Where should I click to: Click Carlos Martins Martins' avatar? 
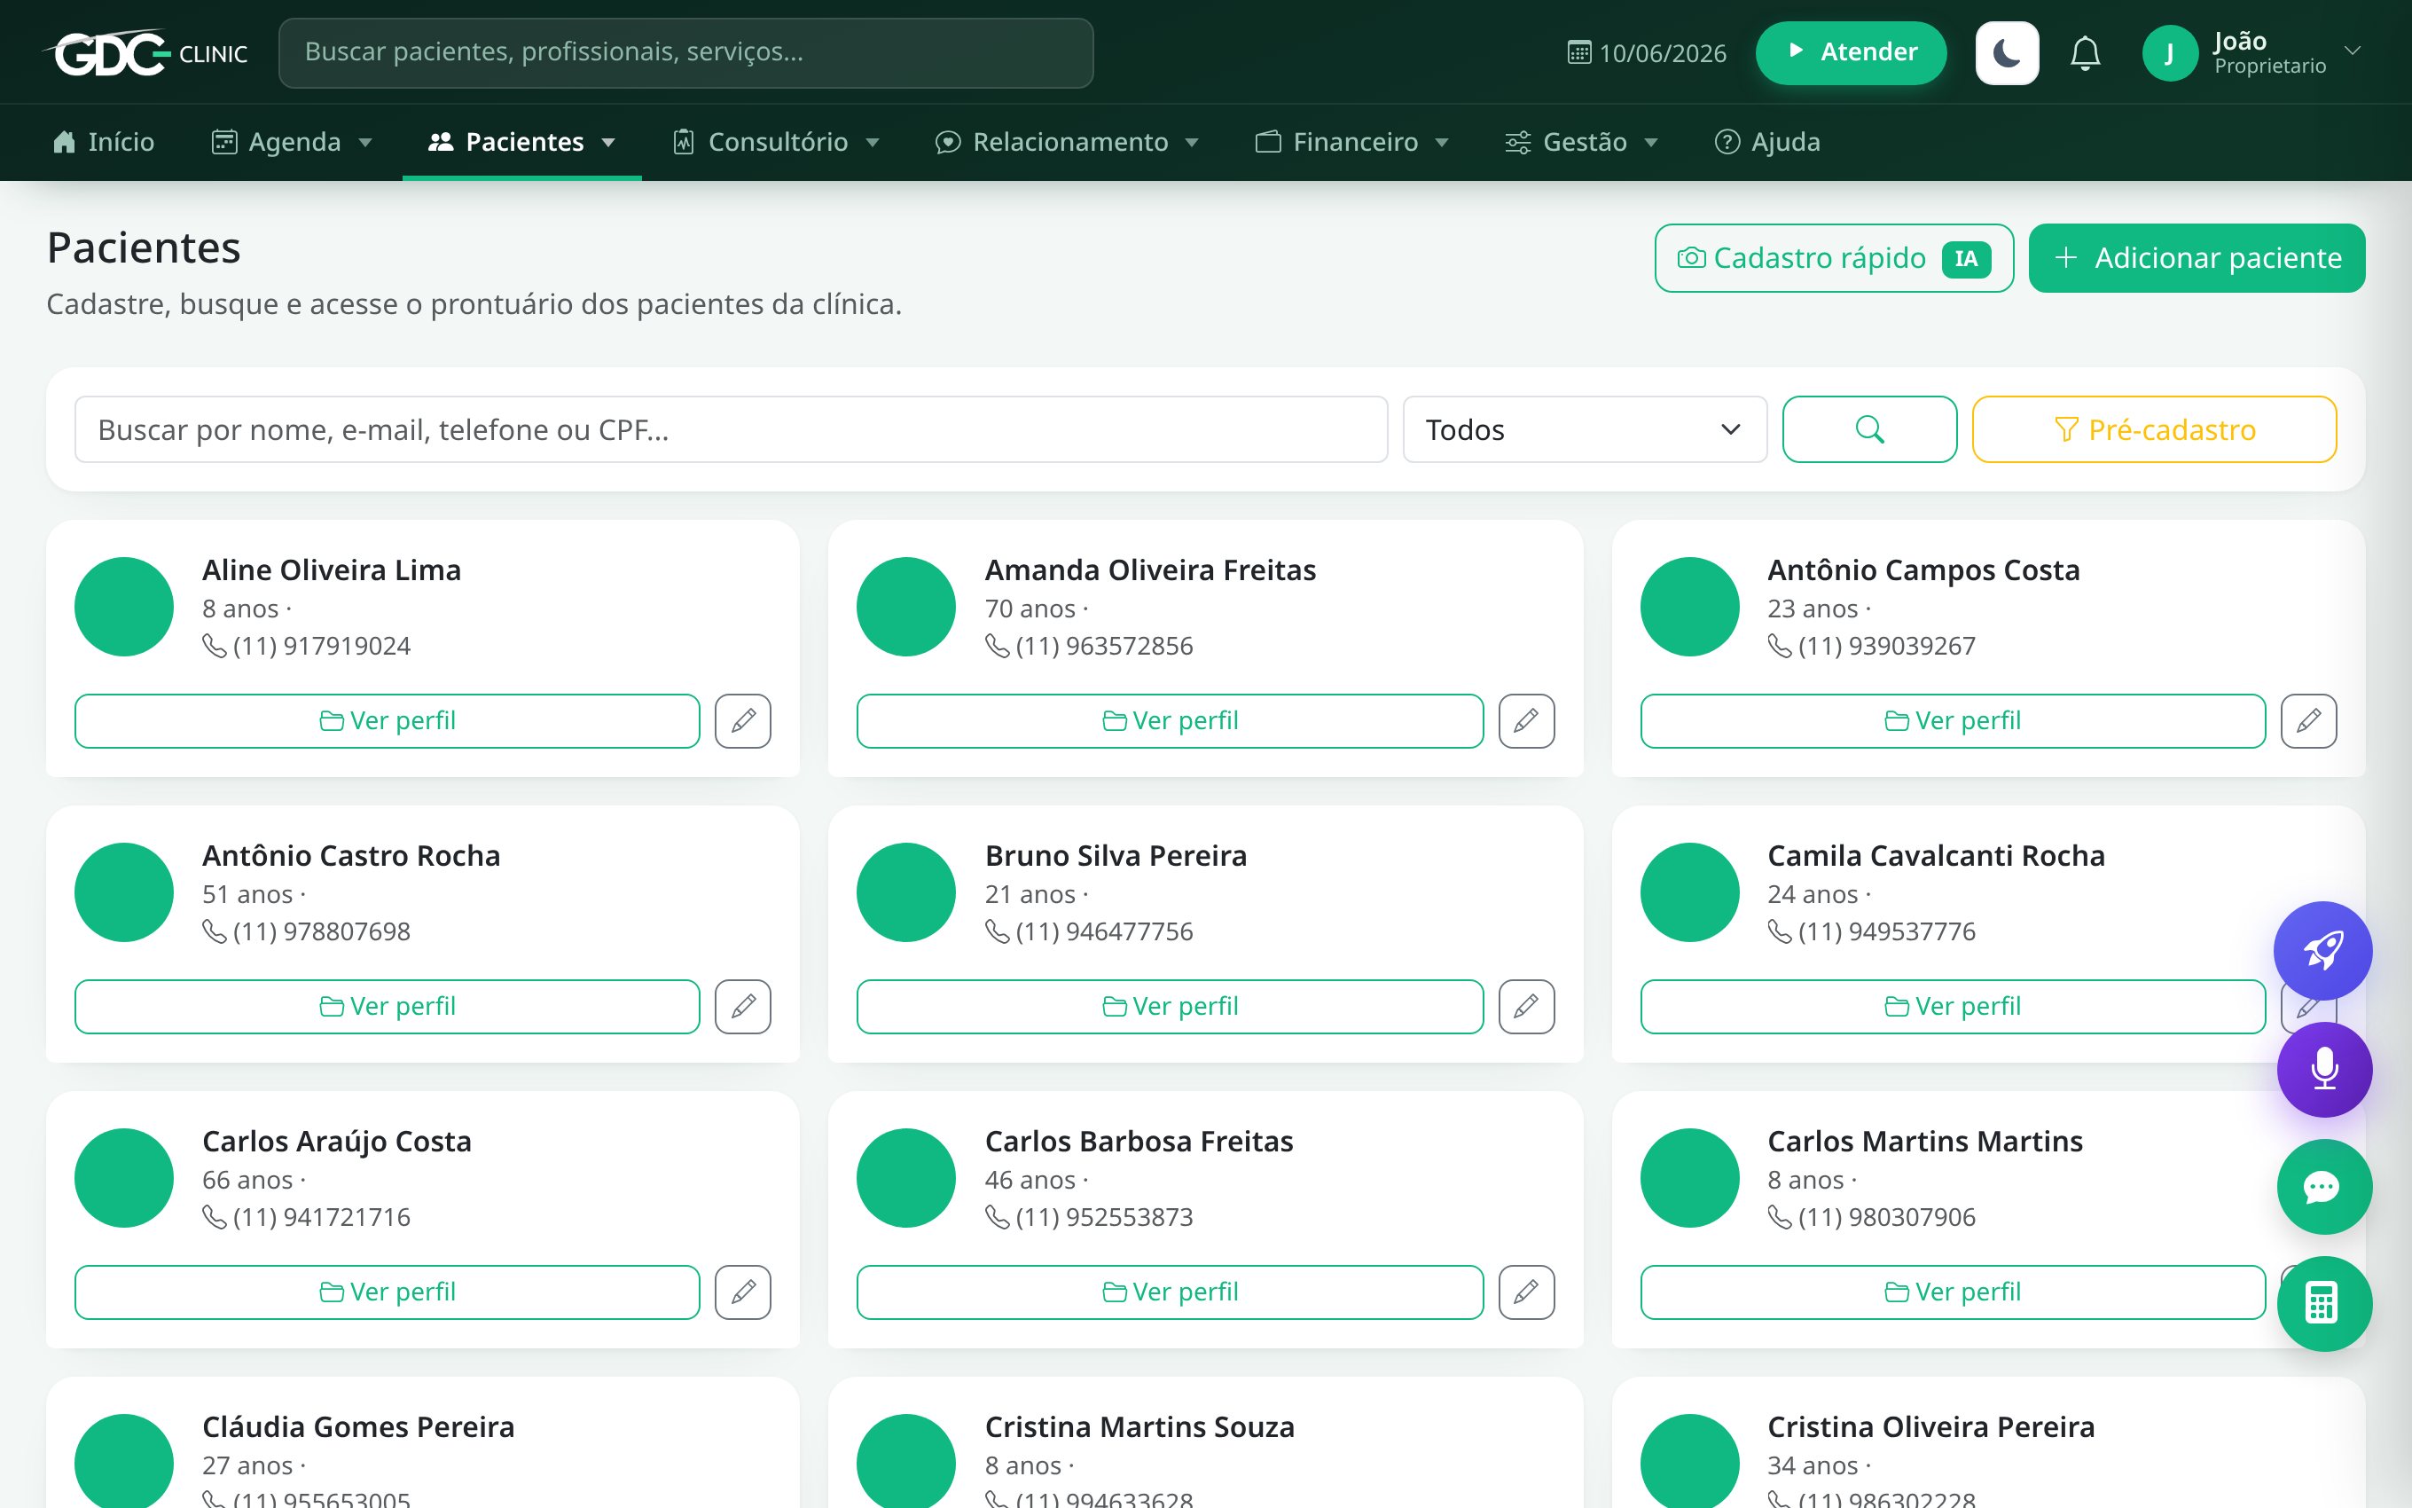[1689, 1178]
